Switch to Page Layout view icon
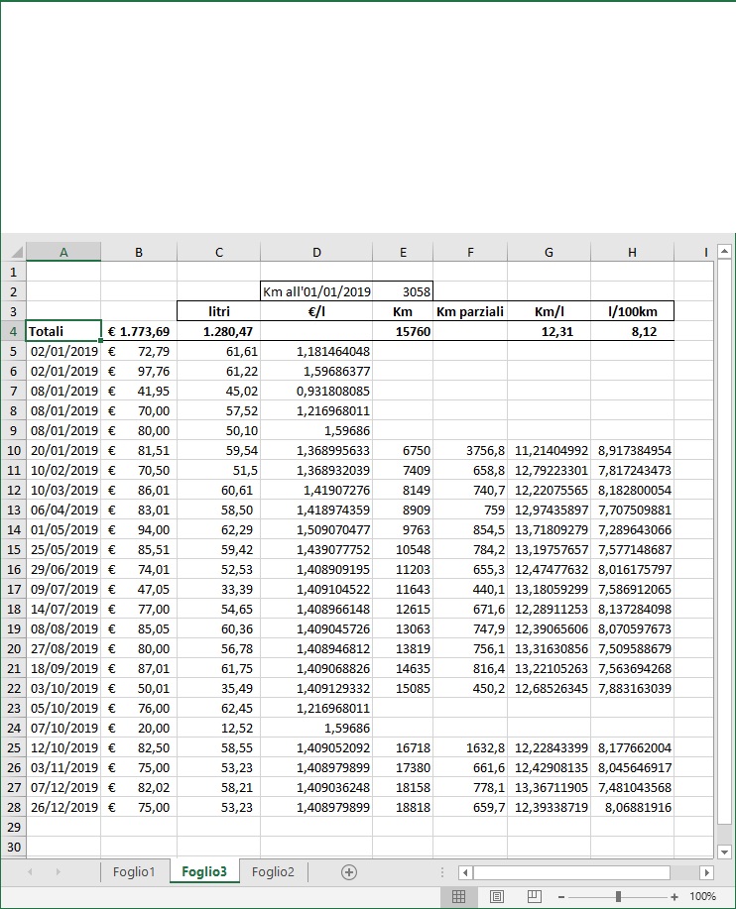 click(497, 897)
